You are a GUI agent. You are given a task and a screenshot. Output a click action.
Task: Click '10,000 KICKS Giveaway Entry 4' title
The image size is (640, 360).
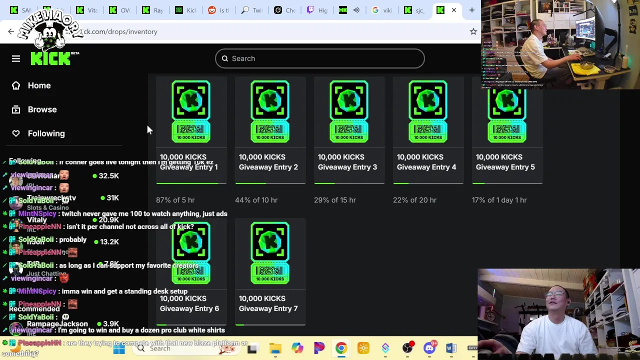tap(426, 162)
